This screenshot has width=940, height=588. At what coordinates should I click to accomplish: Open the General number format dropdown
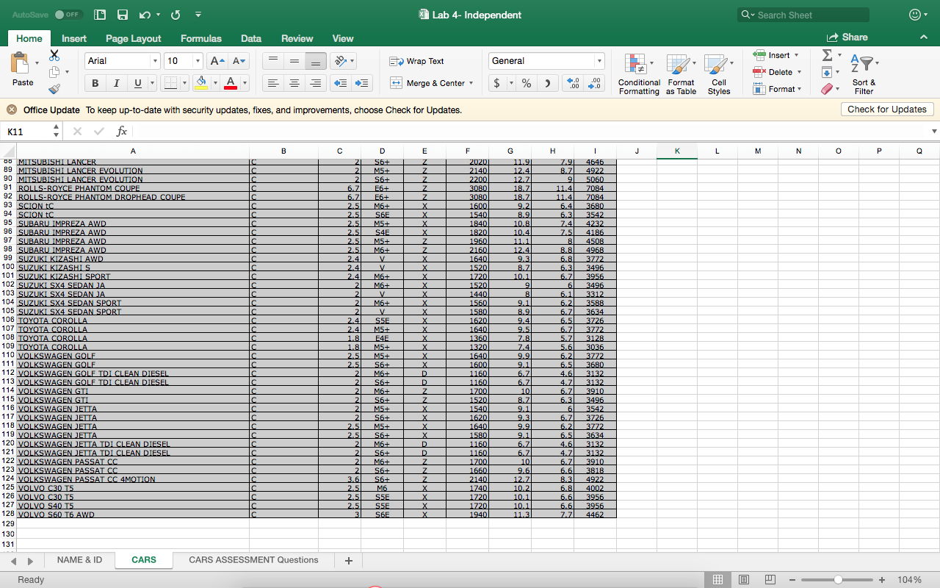(599, 61)
